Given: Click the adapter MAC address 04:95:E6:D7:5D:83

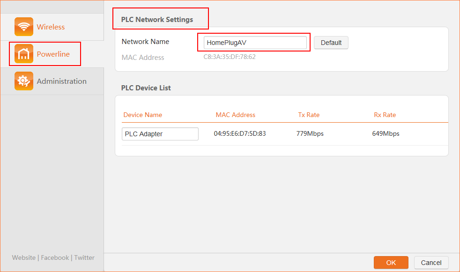Looking at the screenshot, I should pyautogui.click(x=240, y=134).
